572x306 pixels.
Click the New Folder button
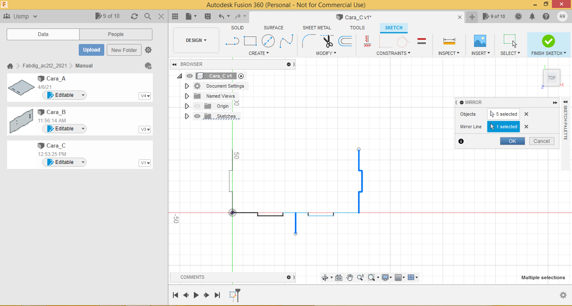[124, 50]
